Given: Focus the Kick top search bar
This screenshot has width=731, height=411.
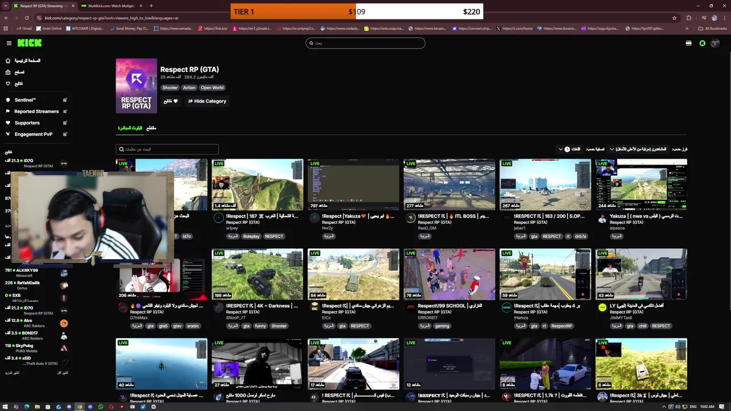Looking at the screenshot, I should [365, 43].
